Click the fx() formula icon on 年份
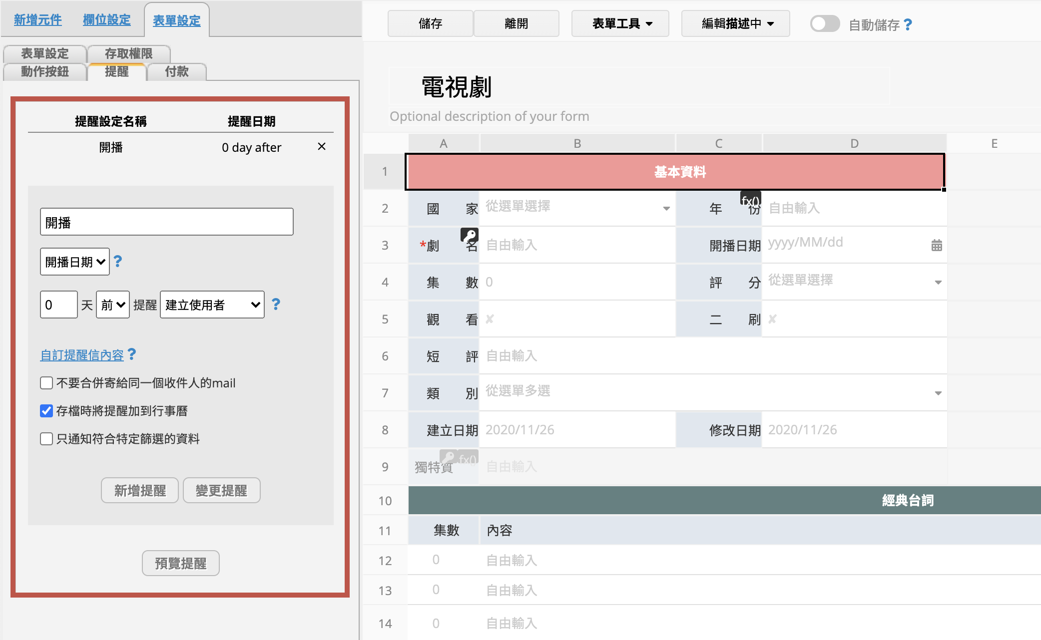Viewport: 1041px width, 640px height. pyautogui.click(x=750, y=199)
